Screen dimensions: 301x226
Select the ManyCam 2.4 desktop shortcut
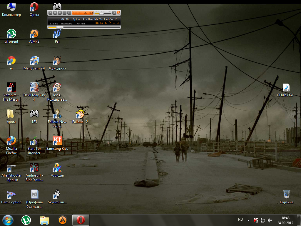[x=34, y=63]
